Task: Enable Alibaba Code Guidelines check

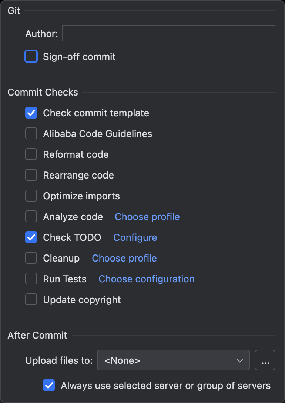Action: [x=31, y=134]
